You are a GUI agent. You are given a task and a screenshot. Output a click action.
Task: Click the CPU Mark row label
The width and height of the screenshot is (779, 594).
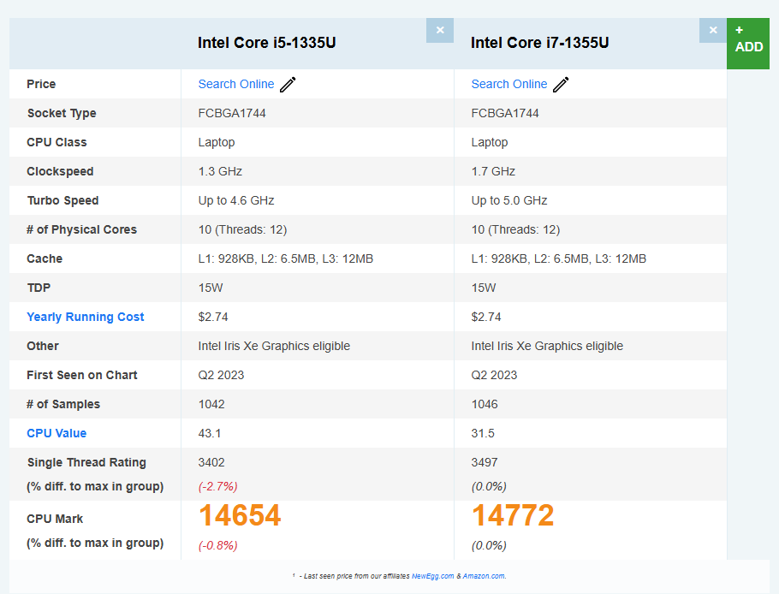pos(55,519)
